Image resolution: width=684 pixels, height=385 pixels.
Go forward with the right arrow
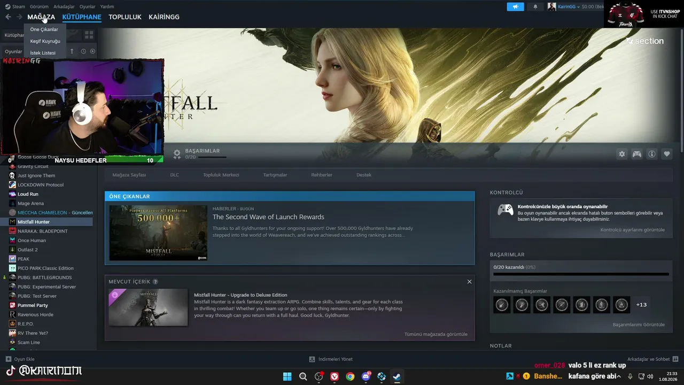[x=19, y=17]
